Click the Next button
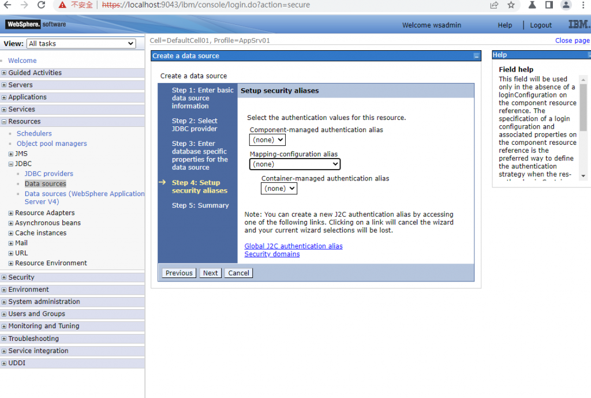 point(210,273)
